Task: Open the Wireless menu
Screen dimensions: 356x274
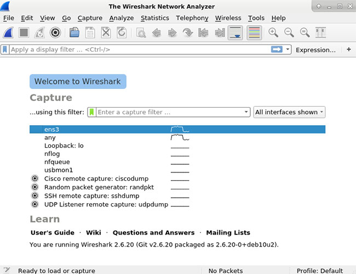Action: pos(228,18)
